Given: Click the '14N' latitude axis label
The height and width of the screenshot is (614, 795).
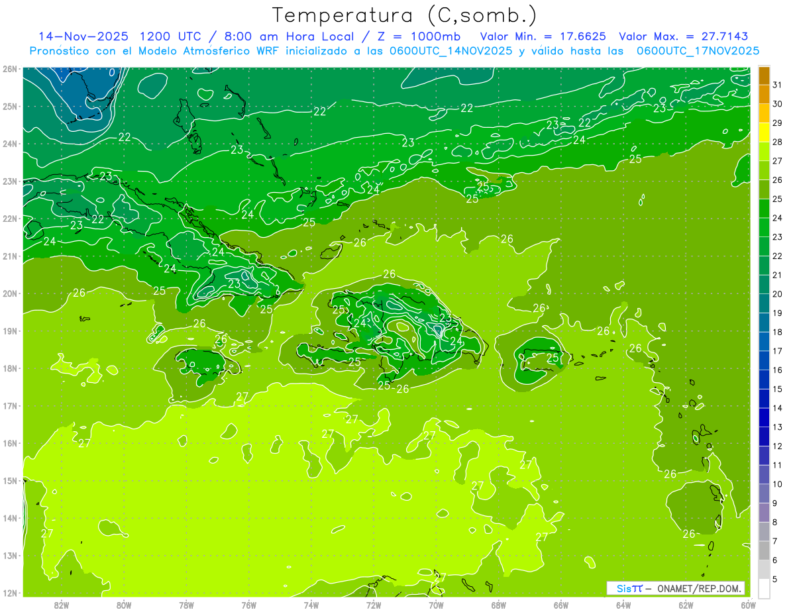Looking at the screenshot, I should pyautogui.click(x=11, y=518).
